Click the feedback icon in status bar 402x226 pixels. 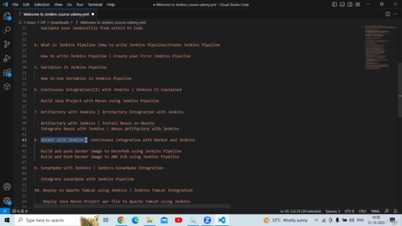coord(387,211)
